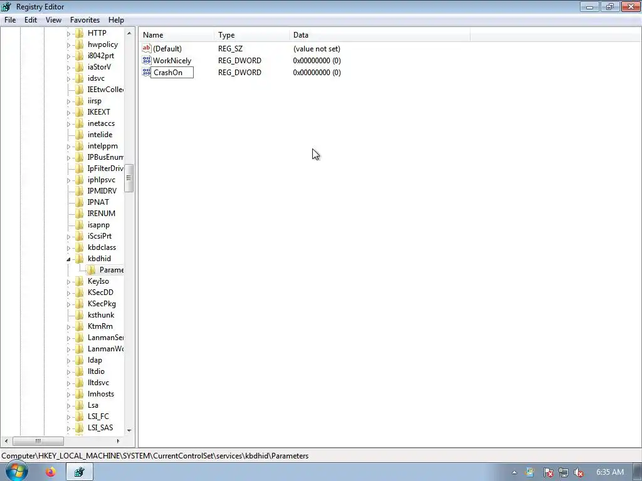The height and width of the screenshot is (481, 642).
Task: Click the Action Center flag tray icon
Action: point(548,472)
